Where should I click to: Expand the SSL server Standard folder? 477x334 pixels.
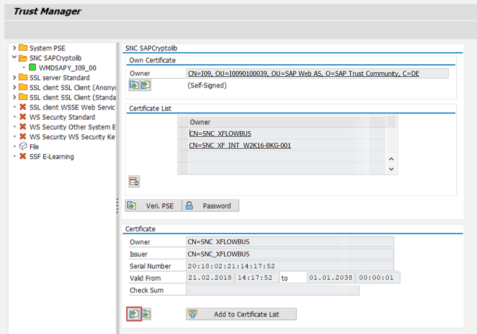tap(14, 78)
